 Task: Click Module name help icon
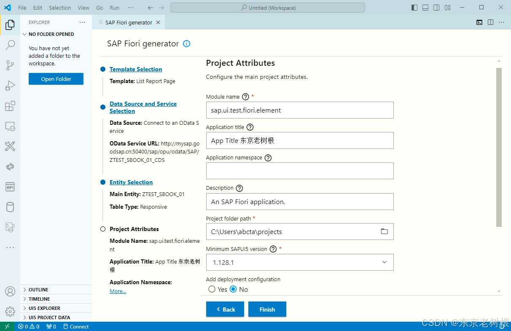point(246,97)
